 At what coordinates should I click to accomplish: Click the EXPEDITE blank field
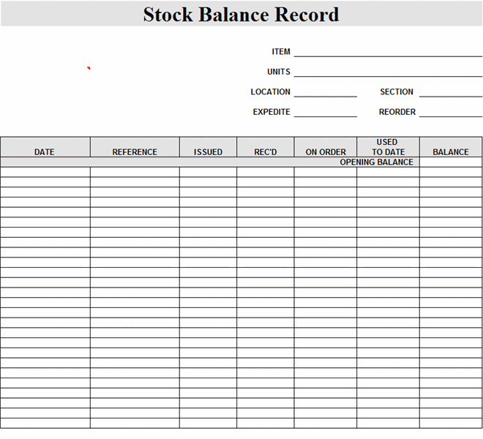click(x=325, y=111)
